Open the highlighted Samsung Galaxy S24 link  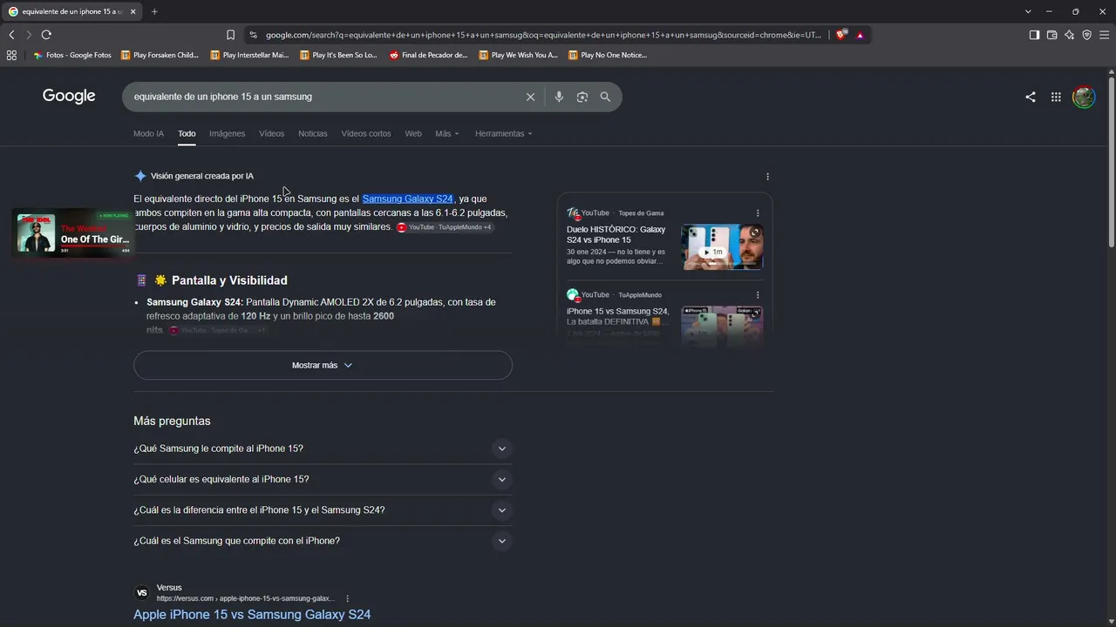407,199
